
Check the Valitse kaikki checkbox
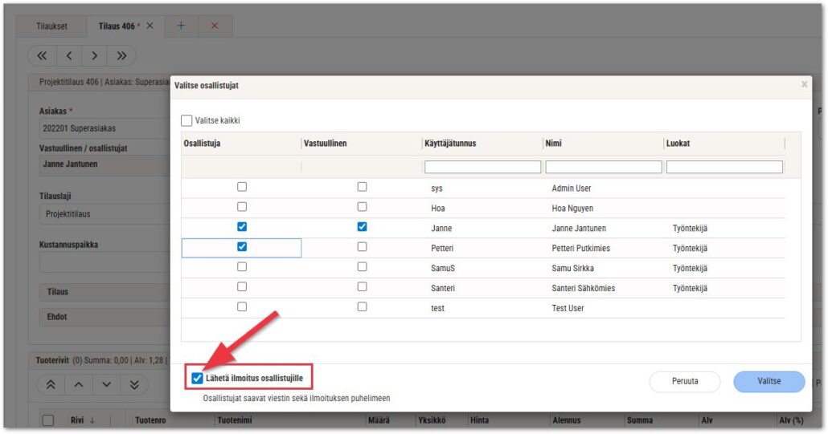[x=187, y=120]
